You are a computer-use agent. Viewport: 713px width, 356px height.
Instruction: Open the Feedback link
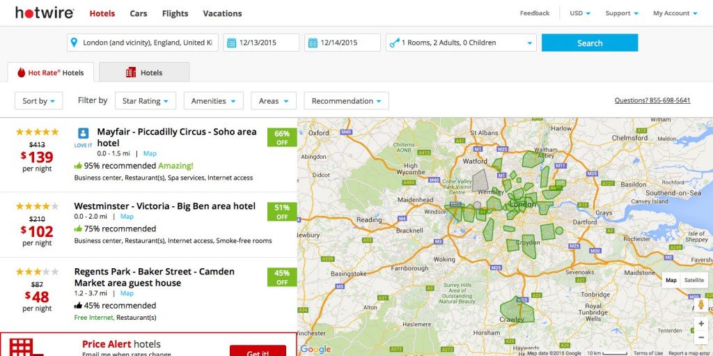tap(535, 13)
